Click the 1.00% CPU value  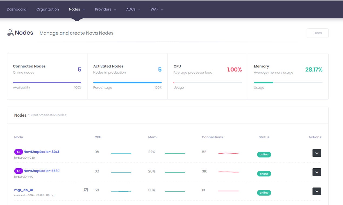[x=234, y=70]
